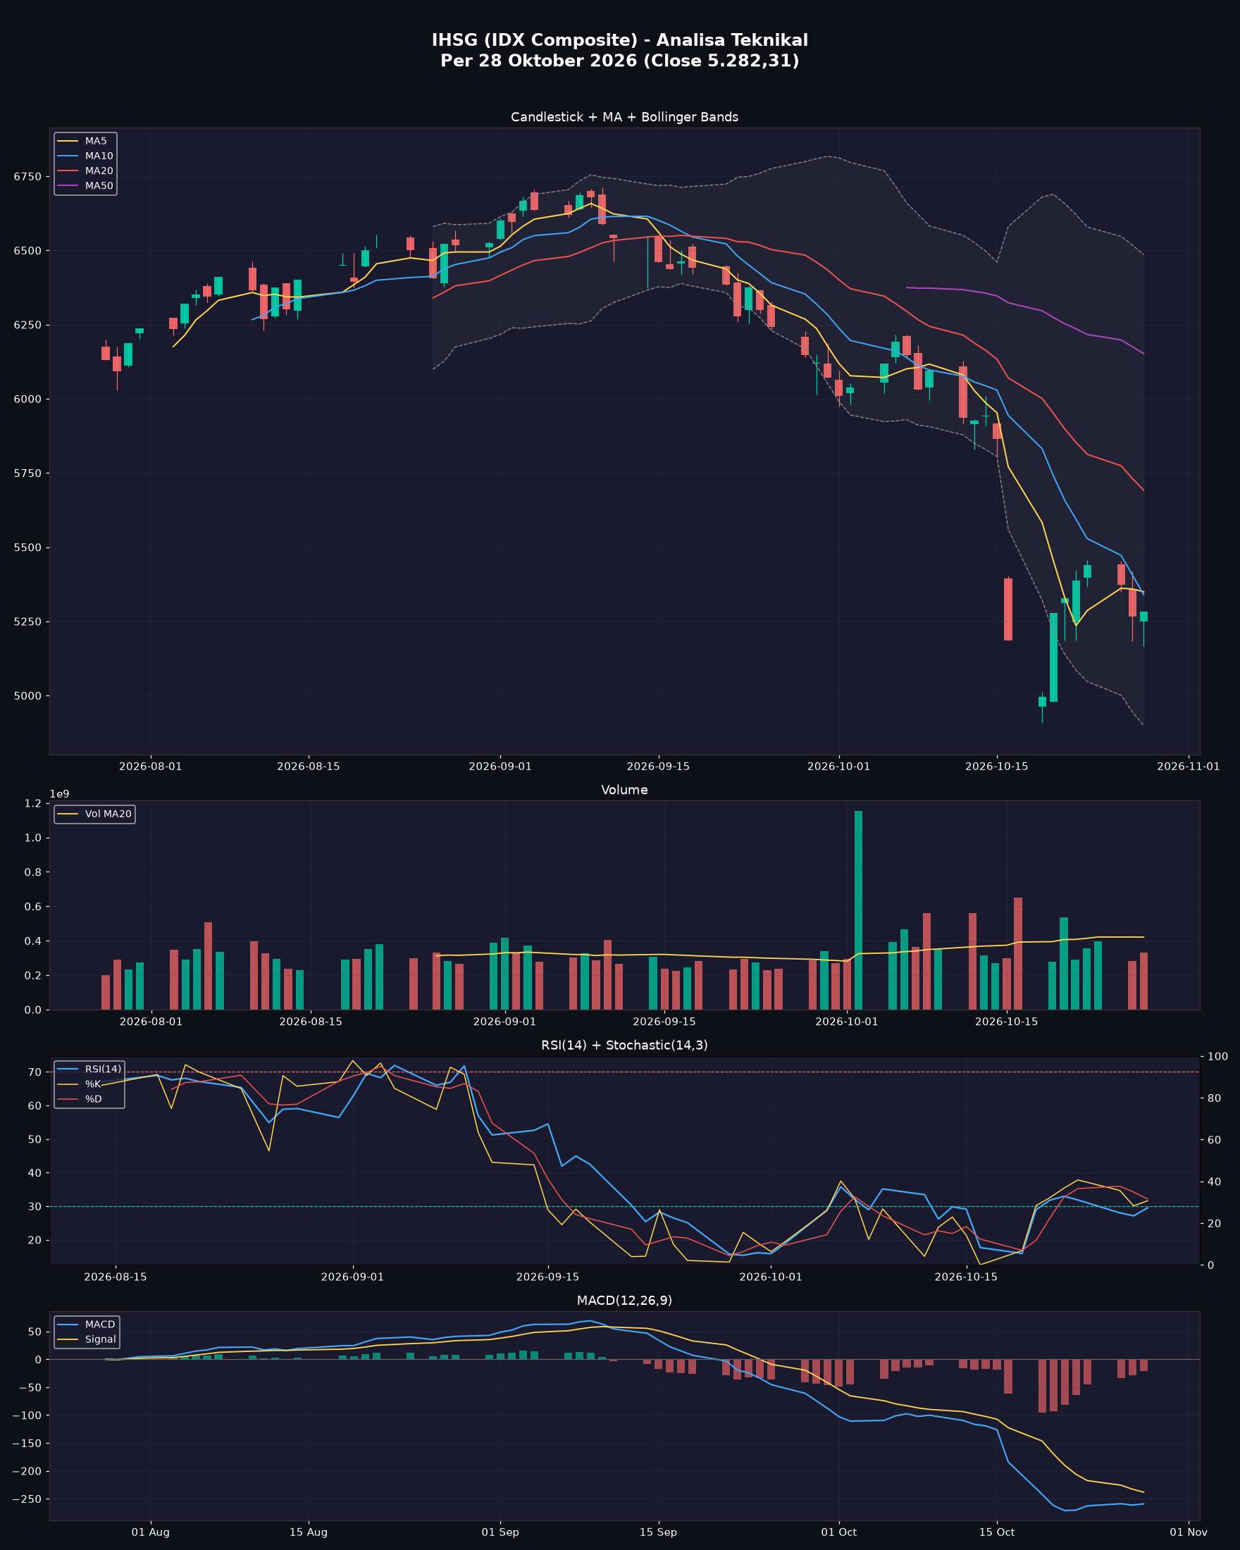Select the MA5 legend entry

click(x=85, y=141)
